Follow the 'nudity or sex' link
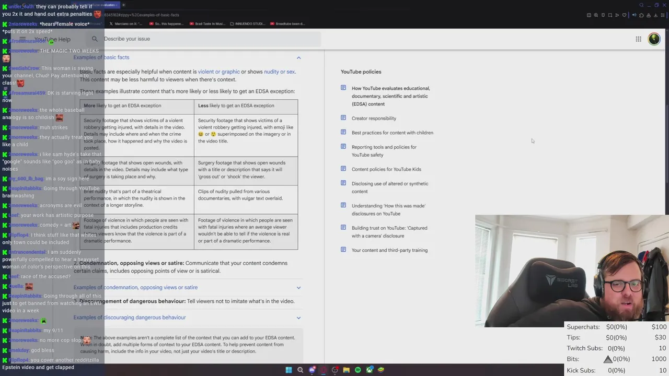The image size is (669, 376). [279, 72]
